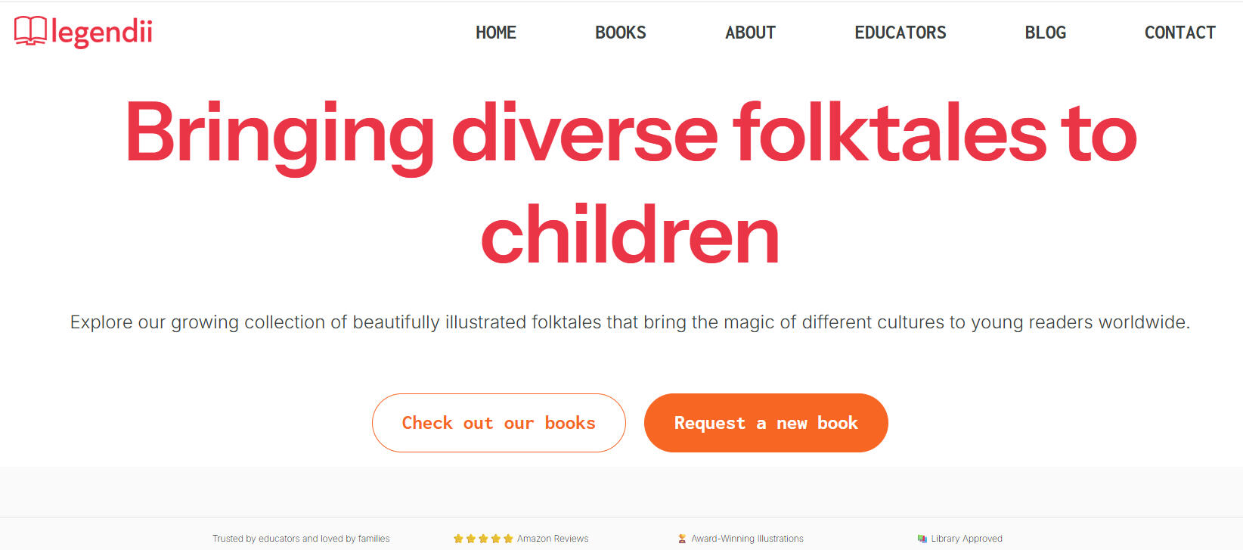Click the Bringing diverse folktales headline
Viewport: 1243px width, 550px height.
tap(631, 135)
